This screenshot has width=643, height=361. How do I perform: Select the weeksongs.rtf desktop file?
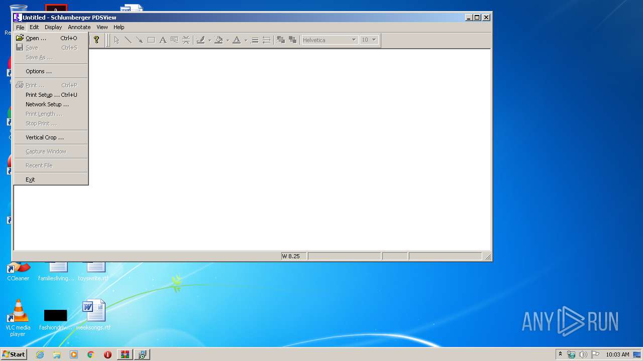[x=93, y=315]
